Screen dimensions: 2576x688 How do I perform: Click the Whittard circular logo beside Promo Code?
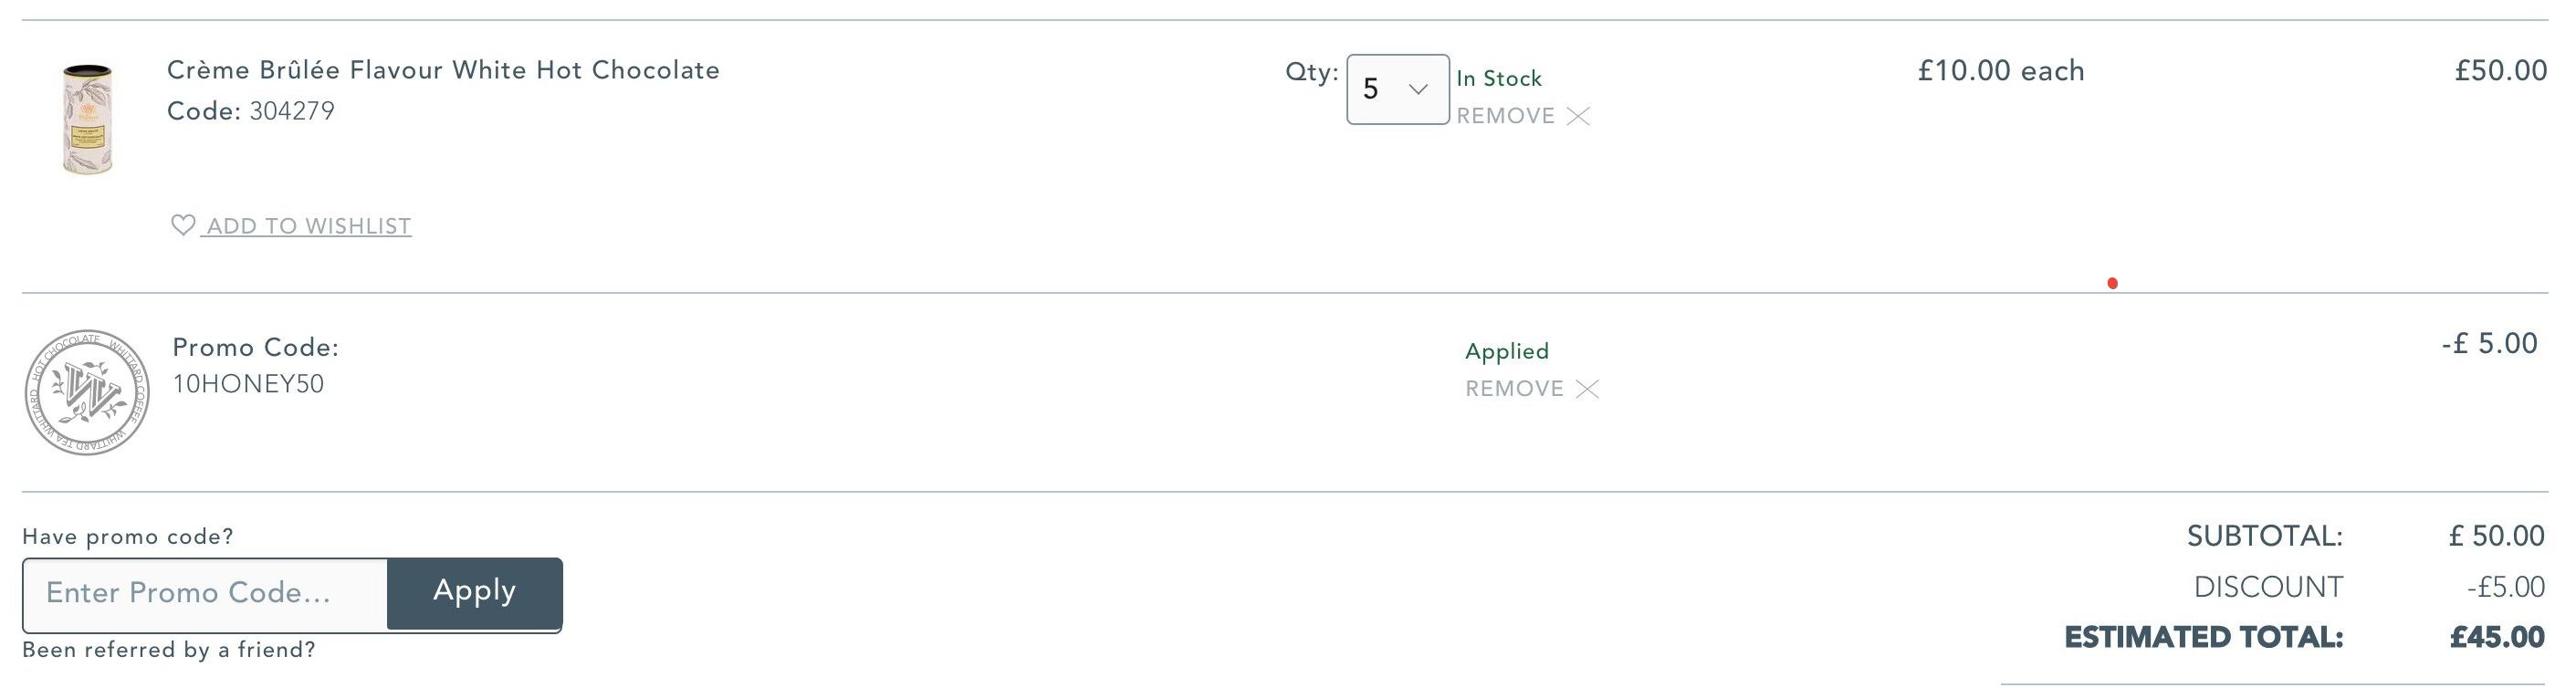(87, 392)
